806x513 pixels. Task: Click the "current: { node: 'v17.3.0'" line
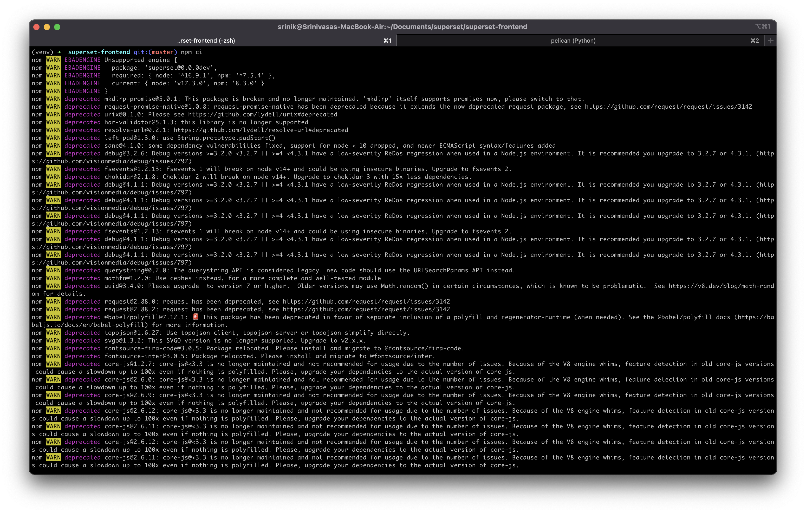pyautogui.click(x=188, y=83)
